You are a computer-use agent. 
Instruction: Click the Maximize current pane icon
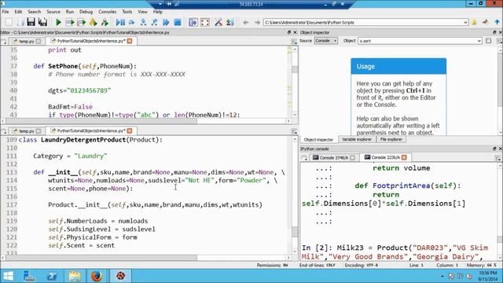pyautogui.click(x=193, y=22)
